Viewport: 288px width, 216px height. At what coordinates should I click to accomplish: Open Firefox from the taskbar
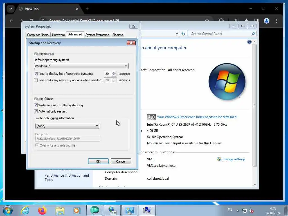click(42, 210)
